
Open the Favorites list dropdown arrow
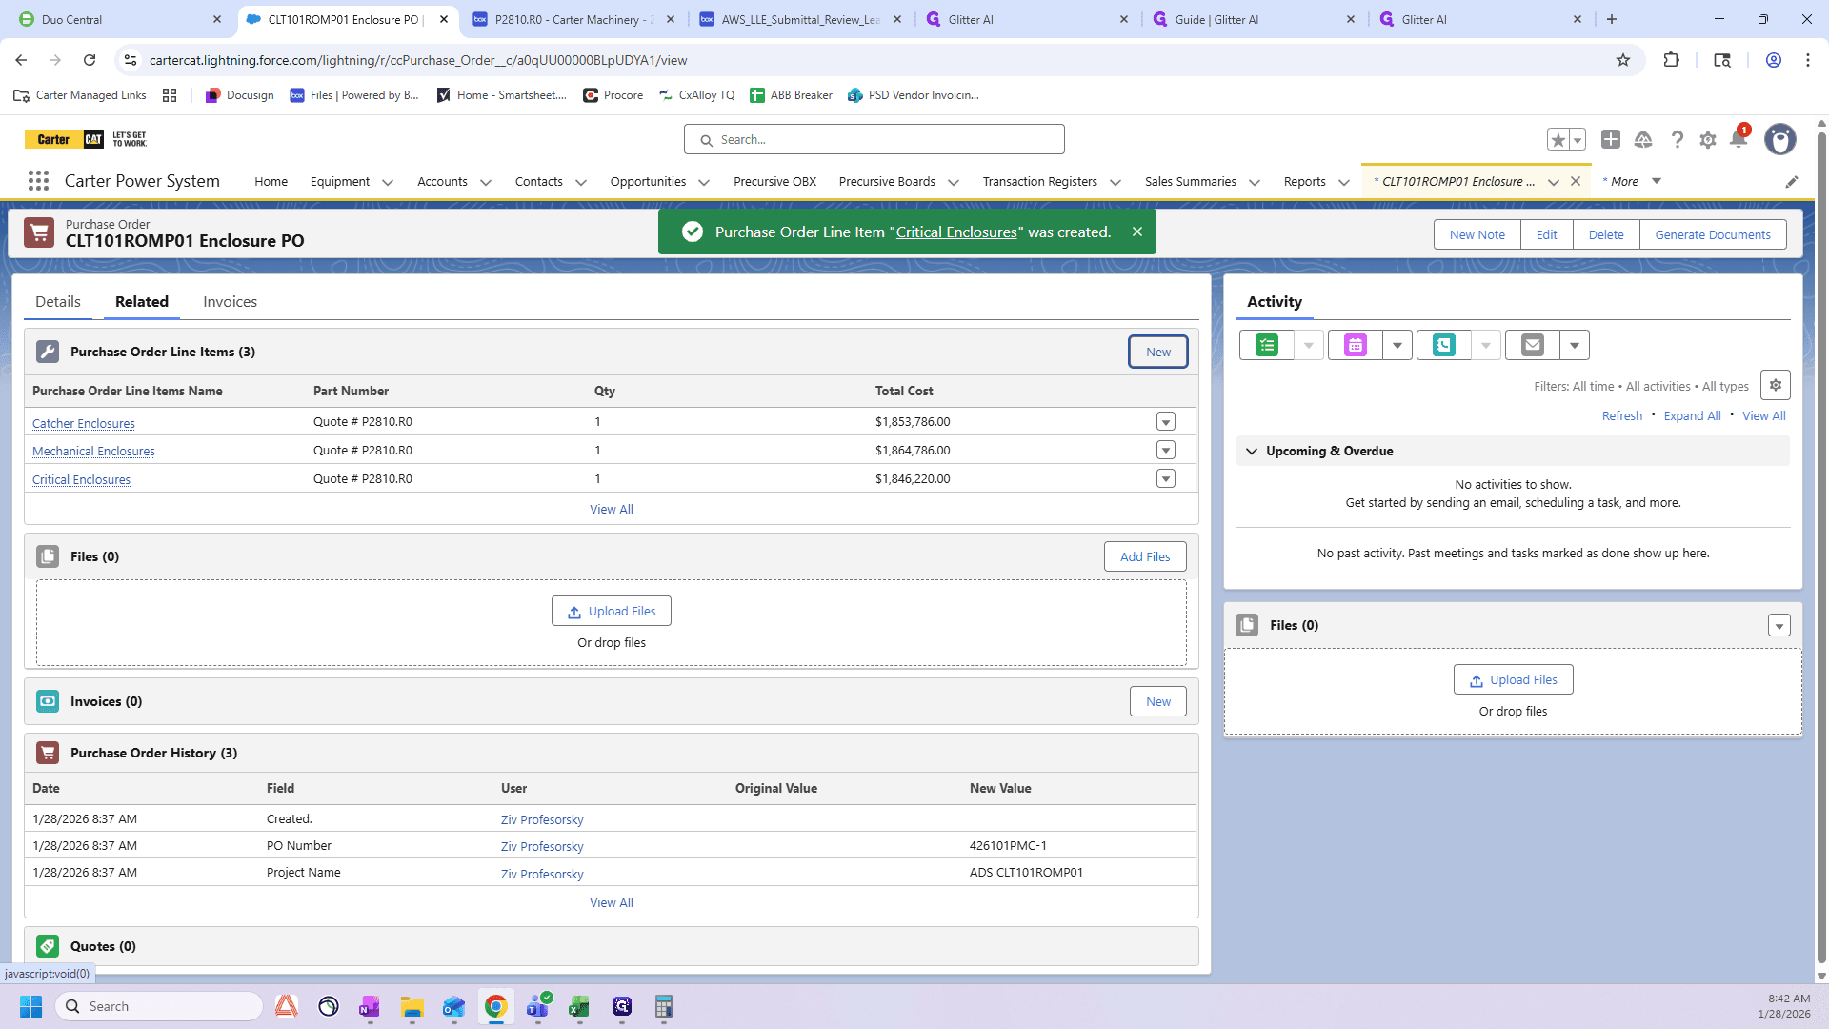(x=1578, y=140)
